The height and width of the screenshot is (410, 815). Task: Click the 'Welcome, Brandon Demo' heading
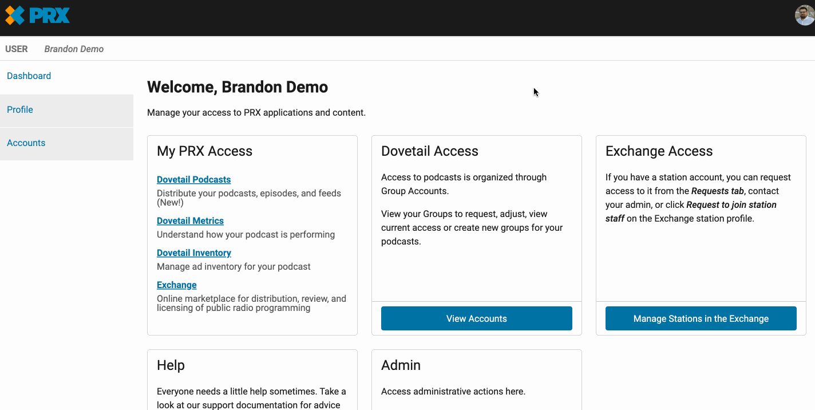coord(238,87)
